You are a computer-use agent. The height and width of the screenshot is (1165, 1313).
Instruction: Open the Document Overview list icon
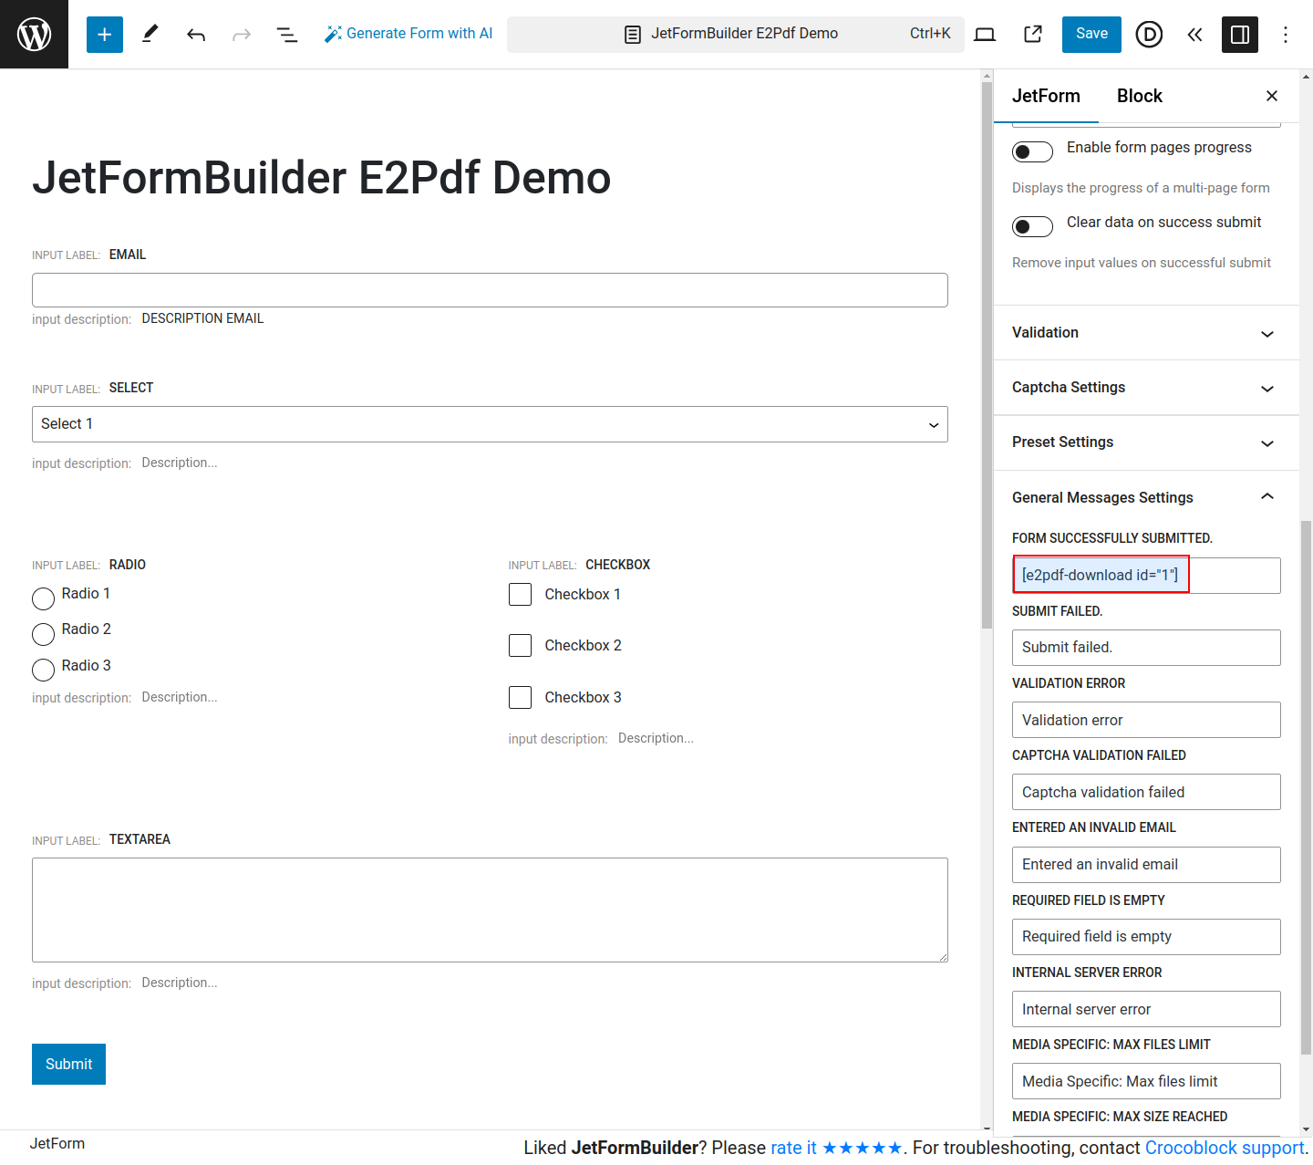[287, 35]
